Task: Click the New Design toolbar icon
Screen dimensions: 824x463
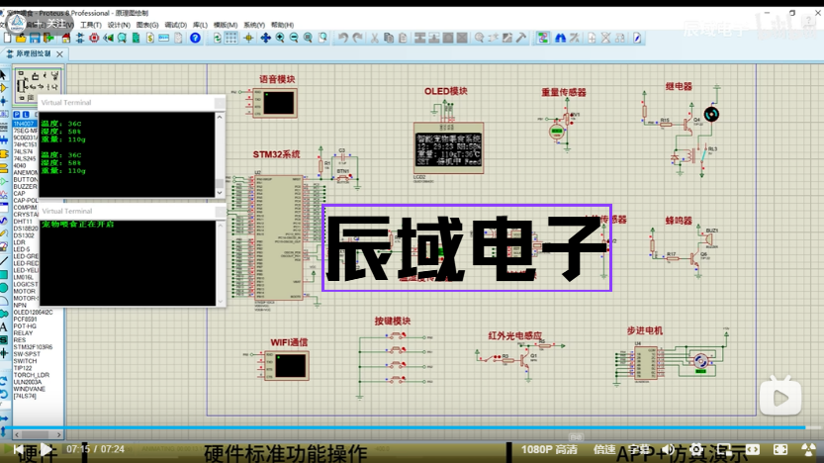Action: pos(7,38)
